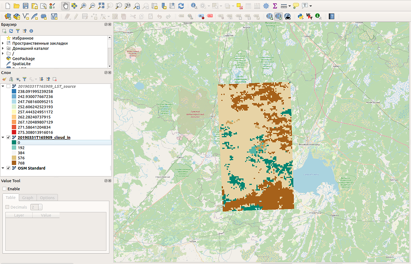
Task: Click the Refresh map icon
Action: (x=181, y=6)
